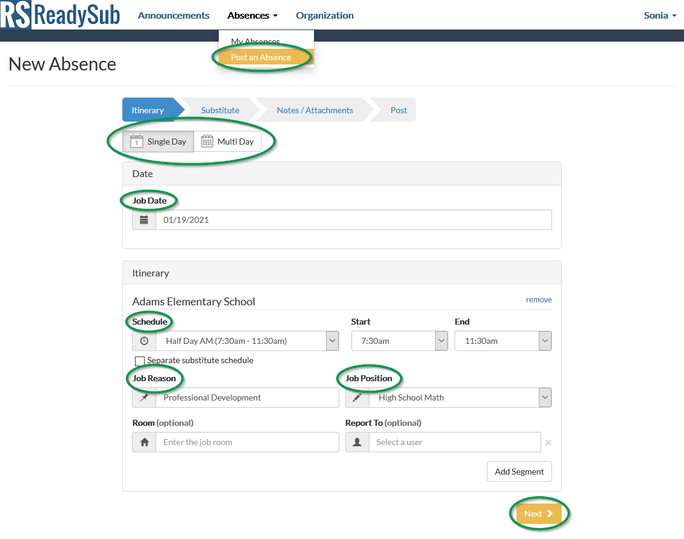Keep Single Day mode selected

158,141
